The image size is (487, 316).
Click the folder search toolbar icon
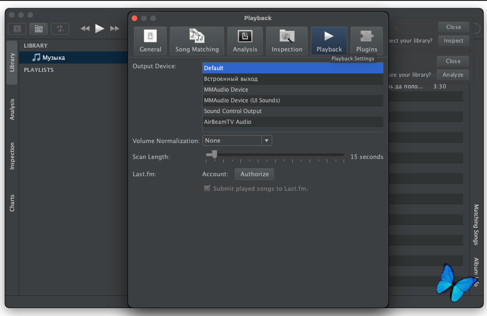39,29
